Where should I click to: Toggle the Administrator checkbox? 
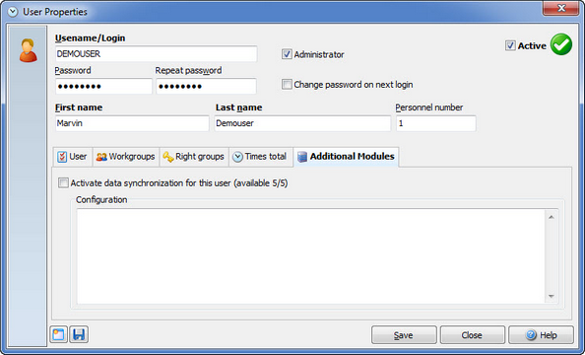pos(287,54)
